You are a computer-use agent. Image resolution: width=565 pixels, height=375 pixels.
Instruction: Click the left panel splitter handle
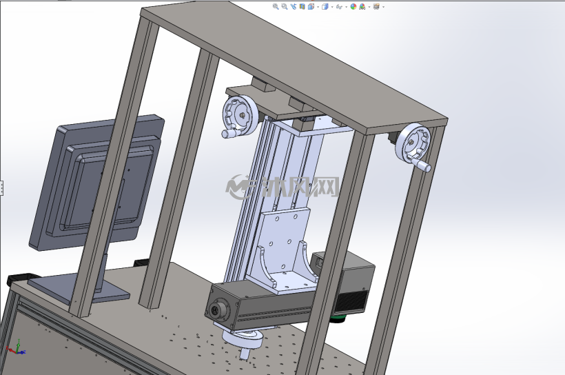point(1,188)
